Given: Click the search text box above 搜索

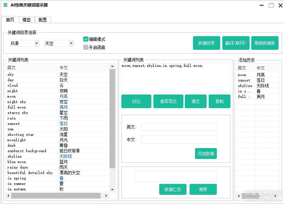Looking at the screenshot, I should [x=176, y=176].
